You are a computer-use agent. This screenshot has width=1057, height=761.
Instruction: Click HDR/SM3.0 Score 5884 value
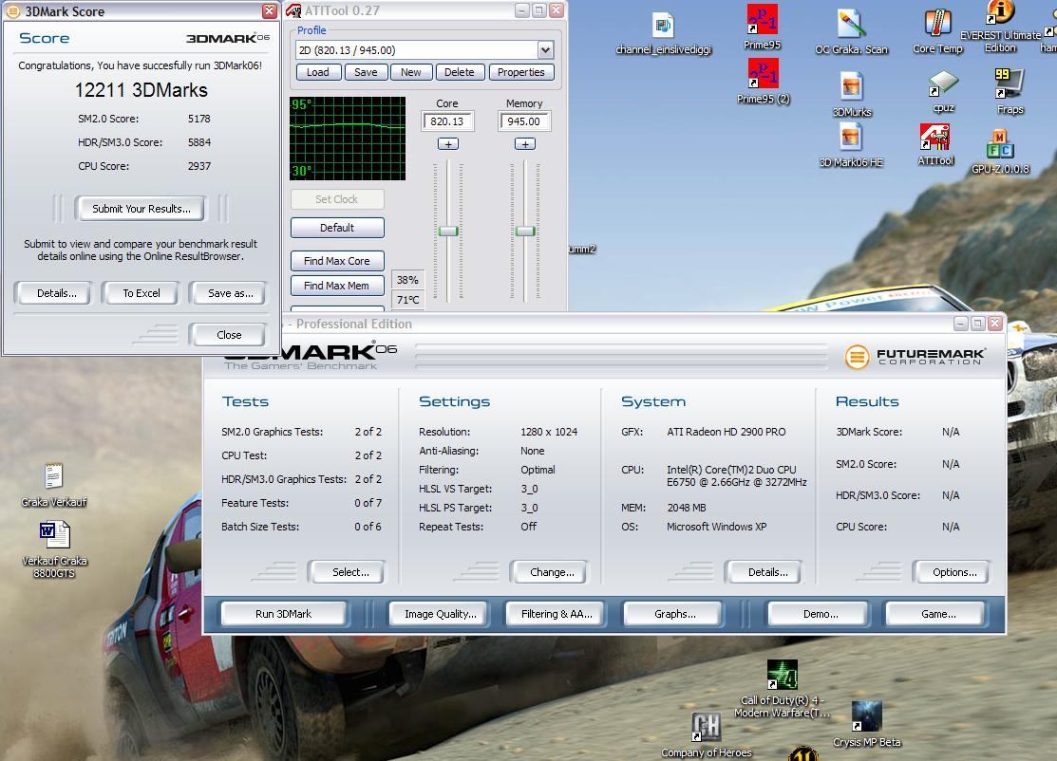point(198,142)
